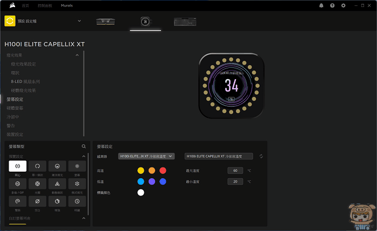Pick the red high-temperature color swatch

click(163, 171)
